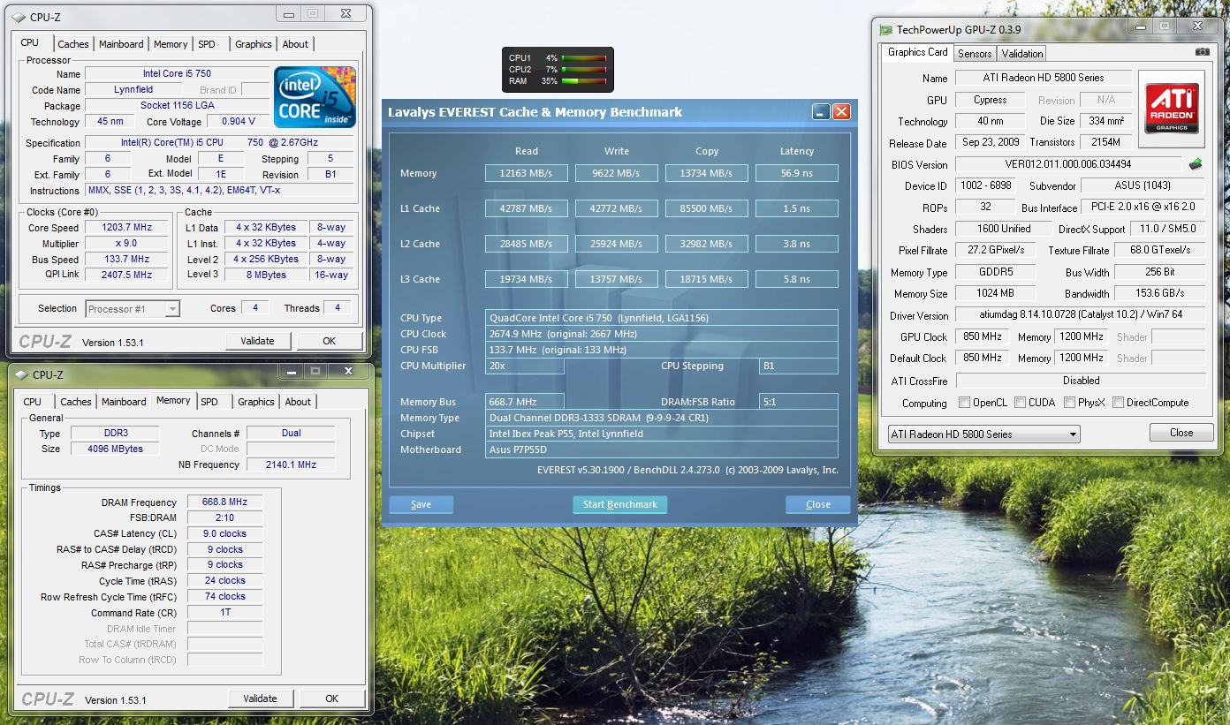This screenshot has width=1230, height=725.
Task: Click the DRAM Frequency 668.8 MHz field
Action: pyautogui.click(x=224, y=502)
